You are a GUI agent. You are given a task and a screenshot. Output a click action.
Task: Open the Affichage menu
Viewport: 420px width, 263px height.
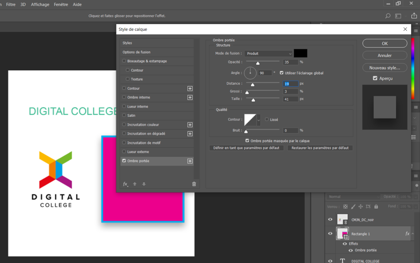tap(40, 4)
